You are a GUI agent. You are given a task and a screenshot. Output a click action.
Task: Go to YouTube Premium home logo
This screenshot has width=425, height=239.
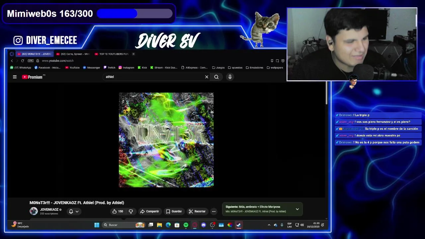click(33, 77)
